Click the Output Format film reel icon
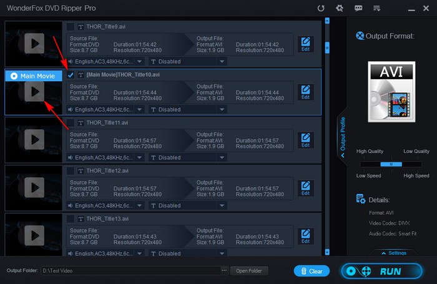This screenshot has height=284, width=437. tap(360, 36)
